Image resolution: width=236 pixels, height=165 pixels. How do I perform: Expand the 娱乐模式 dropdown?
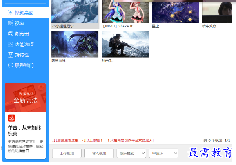click(x=131, y=153)
